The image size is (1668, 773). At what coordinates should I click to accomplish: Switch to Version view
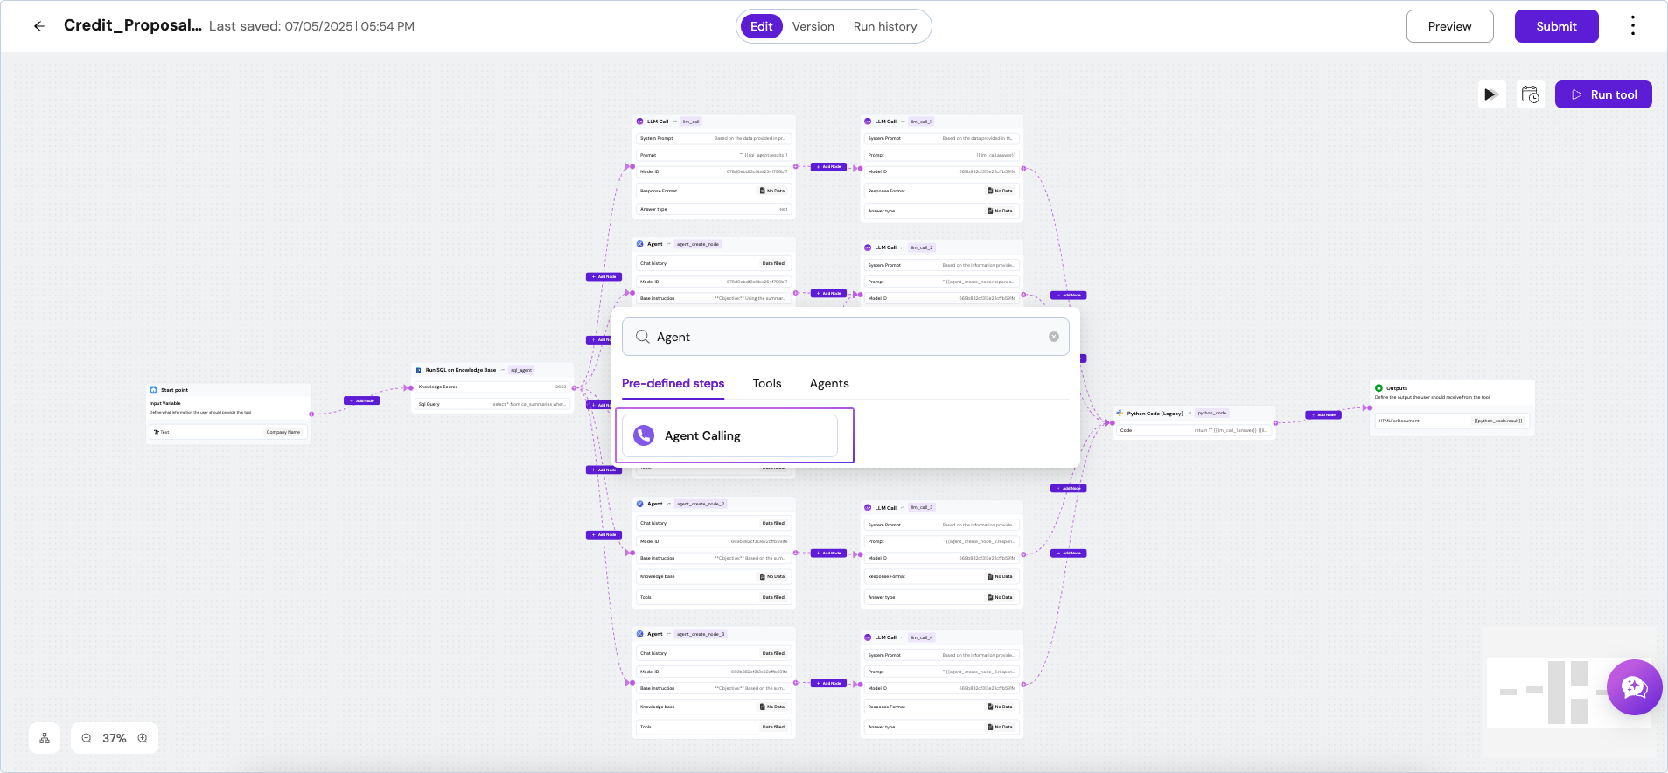tap(813, 26)
